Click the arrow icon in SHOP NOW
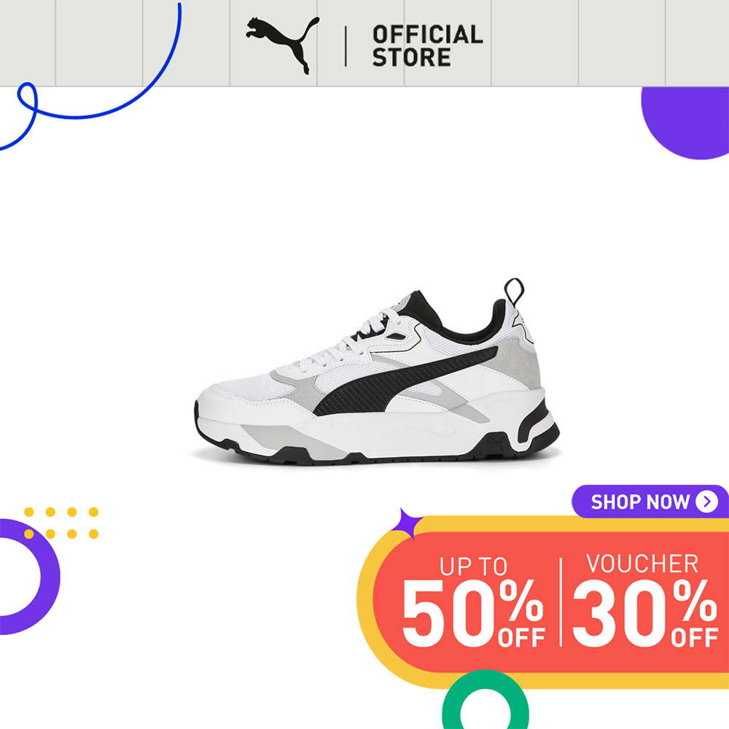The height and width of the screenshot is (729, 729). (706, 502)
